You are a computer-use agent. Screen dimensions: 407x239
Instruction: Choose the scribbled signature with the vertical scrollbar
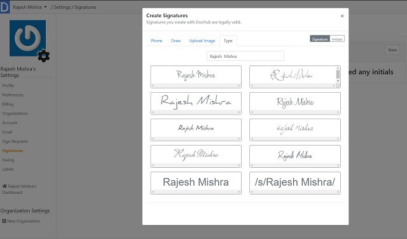pos(295,77)
